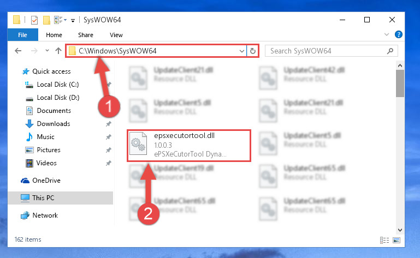The width and height of the screenshot is (420, 258).
Task: Expand the address bar history dropdown
Action: (x=242, y=51)
